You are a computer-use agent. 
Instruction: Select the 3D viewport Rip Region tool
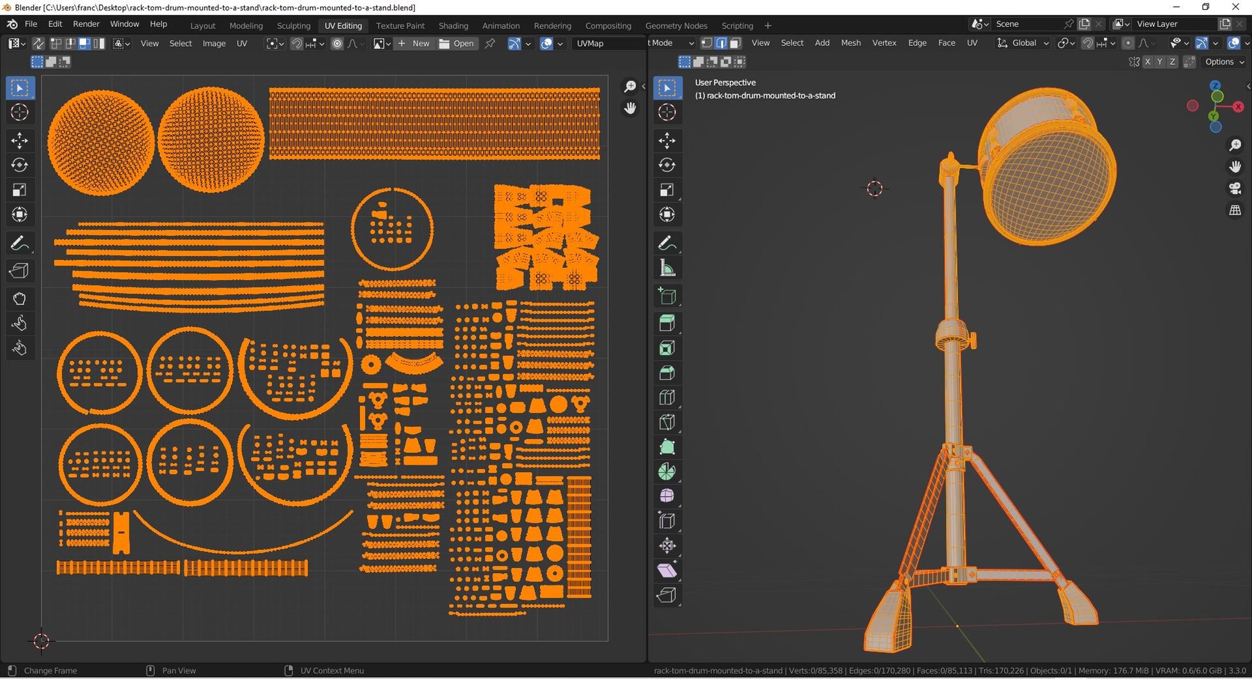(x=667, y=596)
